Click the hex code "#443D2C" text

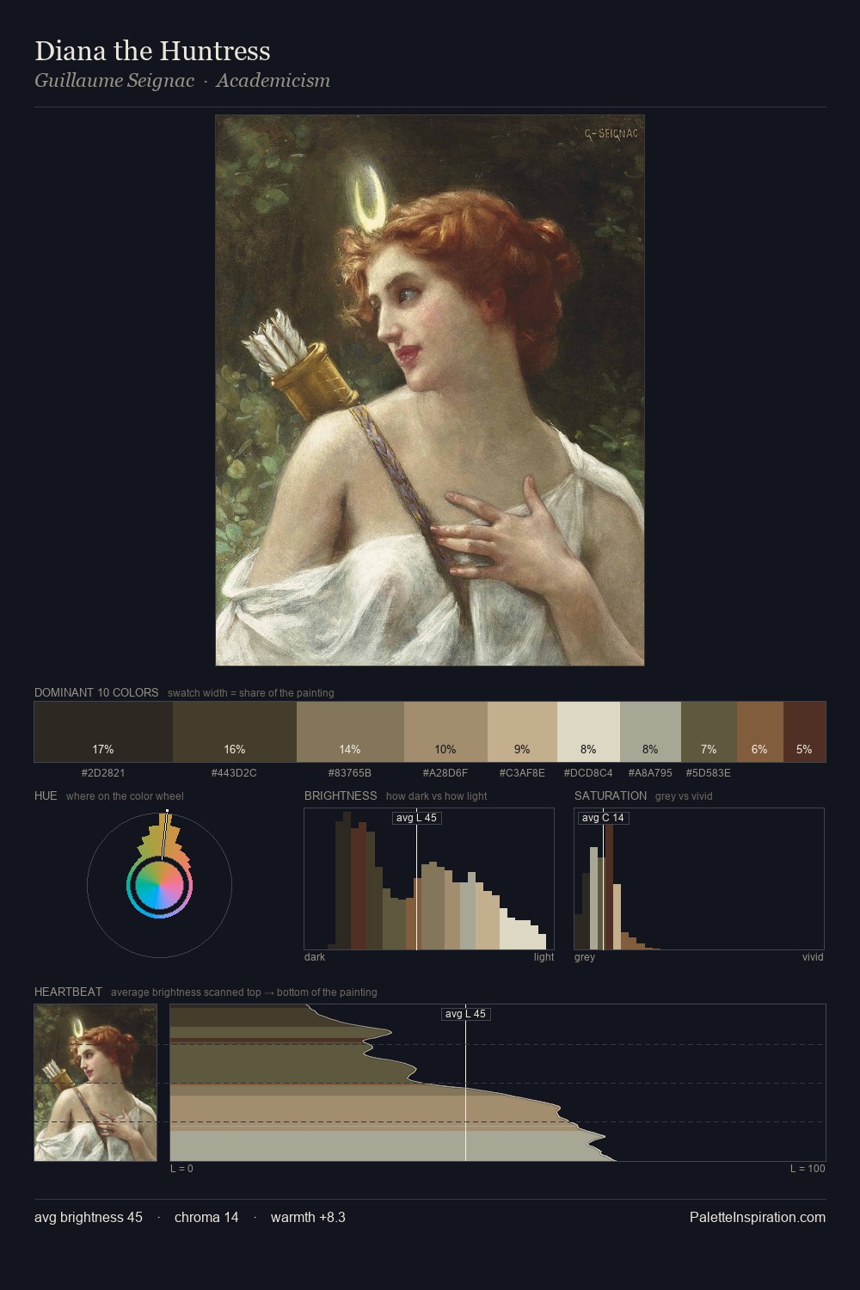(x=234, y=773)
